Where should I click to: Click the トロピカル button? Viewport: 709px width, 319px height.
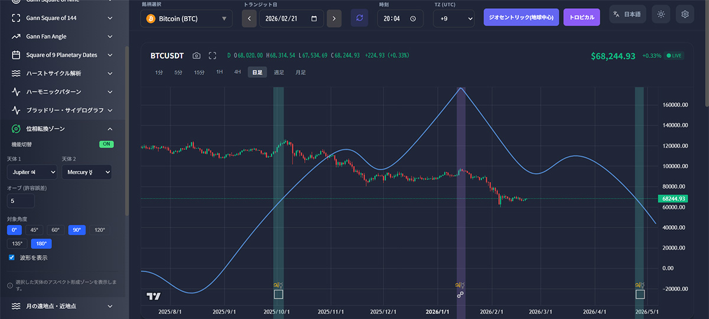[581, 17]
